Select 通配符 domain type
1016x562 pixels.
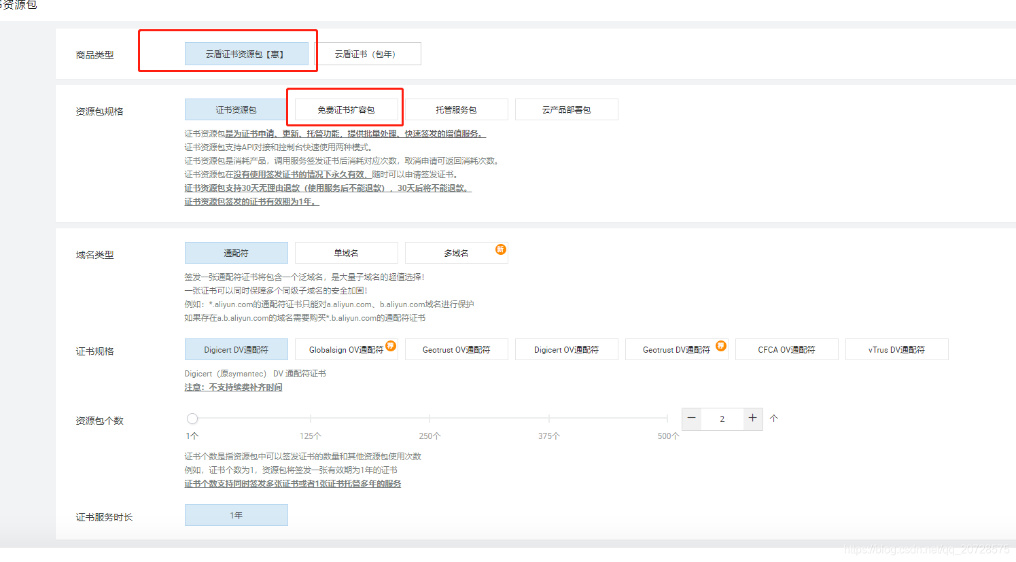click(x=236, y=253)
